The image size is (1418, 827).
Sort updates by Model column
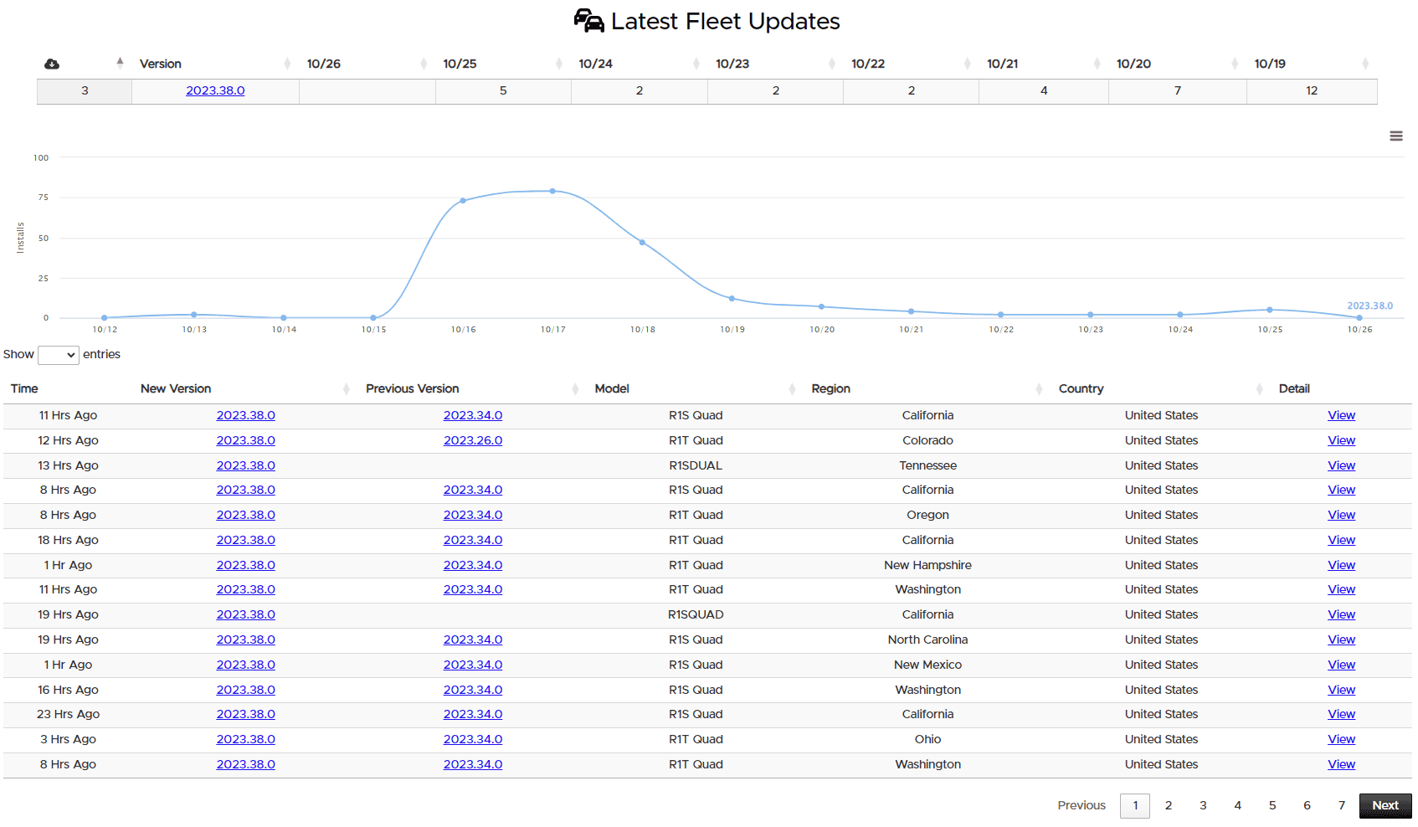612,388
